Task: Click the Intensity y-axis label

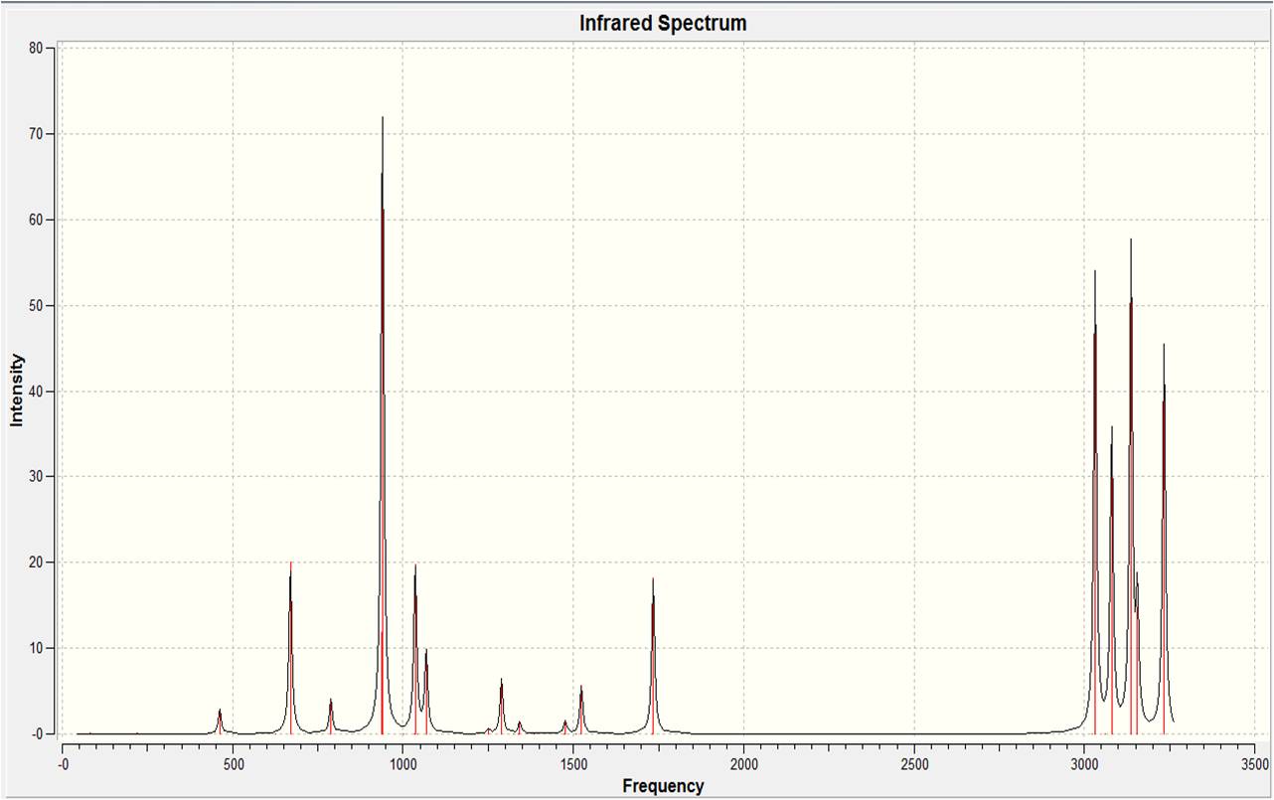Action: 17,391
